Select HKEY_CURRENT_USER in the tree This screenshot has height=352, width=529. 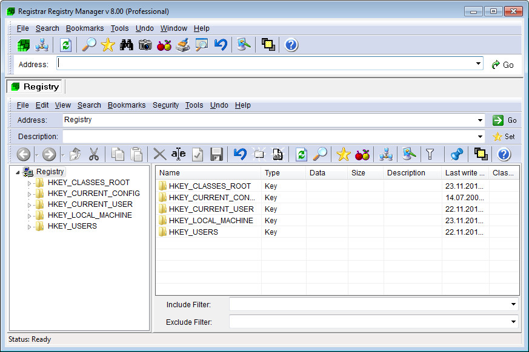[x=90, y=204]
